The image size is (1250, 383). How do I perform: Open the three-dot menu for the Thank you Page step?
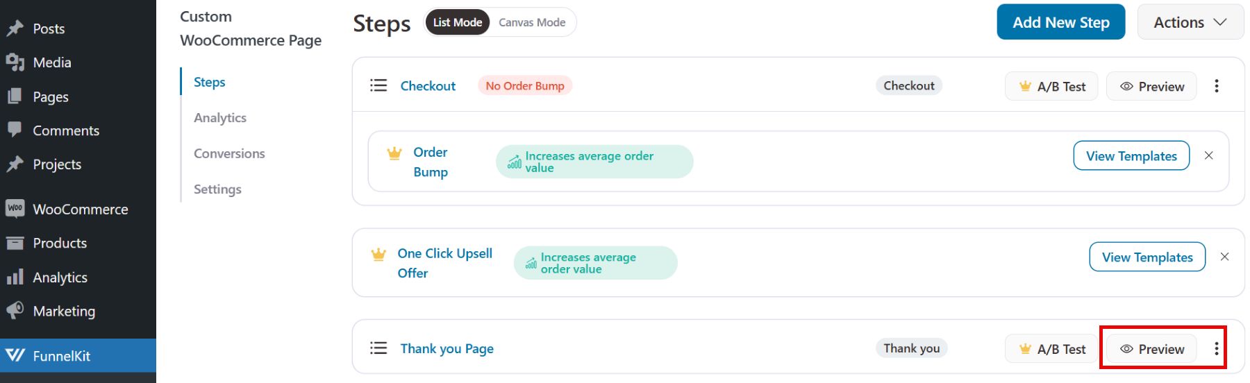pyautogui.click(x=1216, y=348)
